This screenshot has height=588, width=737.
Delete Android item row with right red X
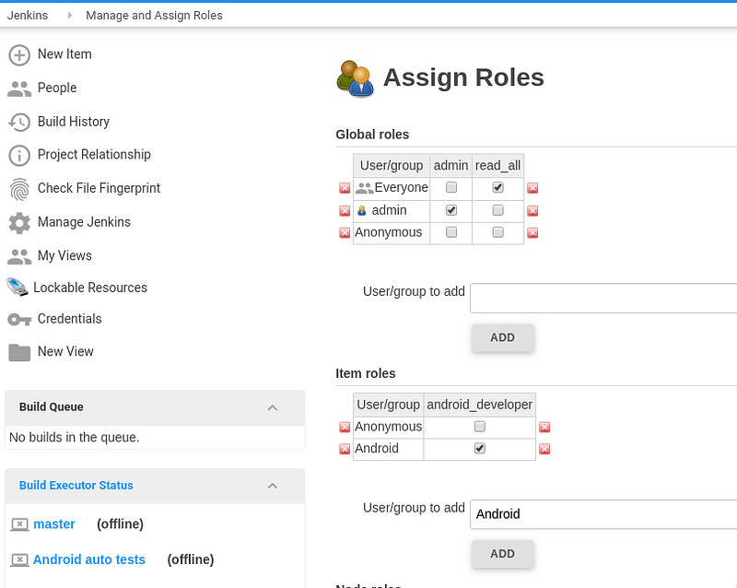coord(544,449)
